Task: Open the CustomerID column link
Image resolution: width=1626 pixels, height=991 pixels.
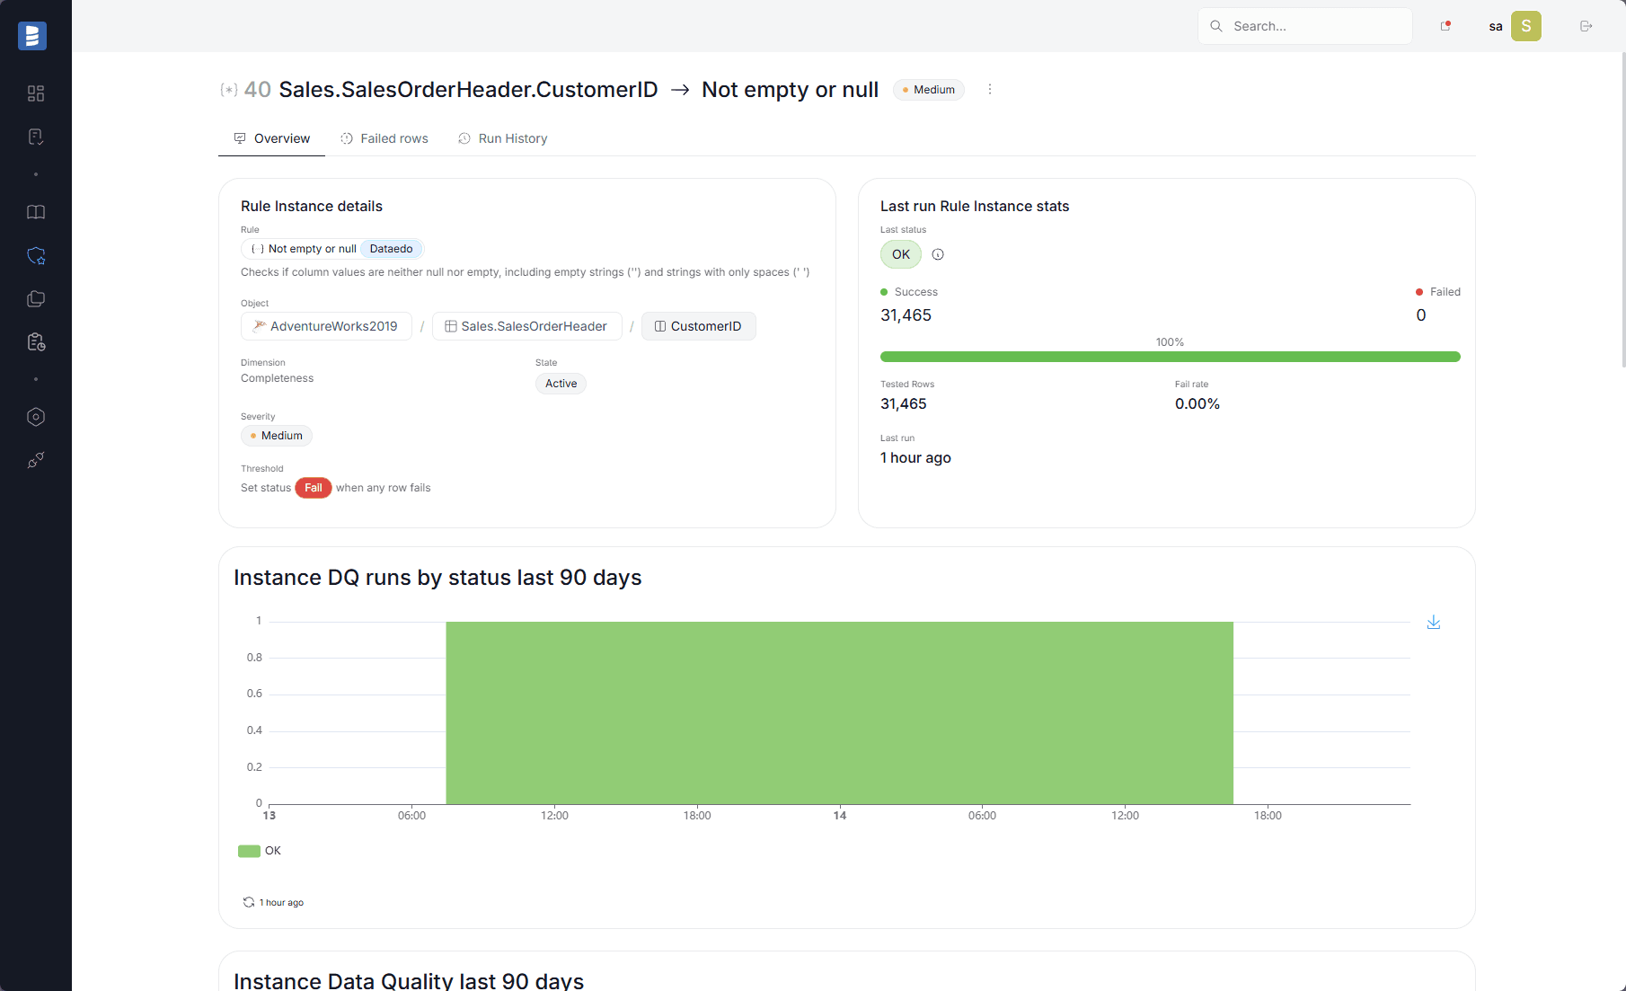Action: [698, 326]
